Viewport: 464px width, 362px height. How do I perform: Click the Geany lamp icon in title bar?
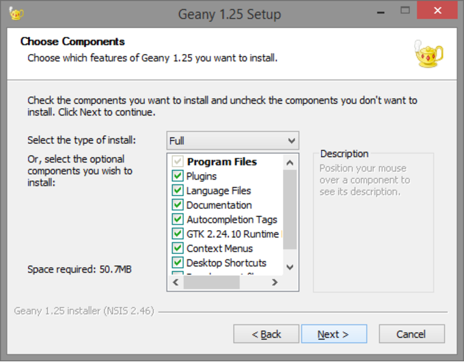(16, 14)
